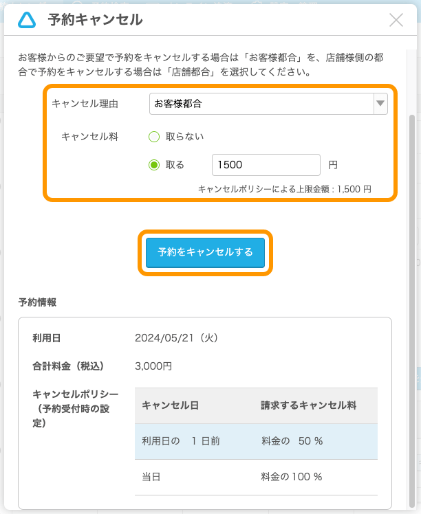Click the dialog's vertical scrollbar
The width and height of the screenshot is (421, 514).
click(x=412, y=311)
